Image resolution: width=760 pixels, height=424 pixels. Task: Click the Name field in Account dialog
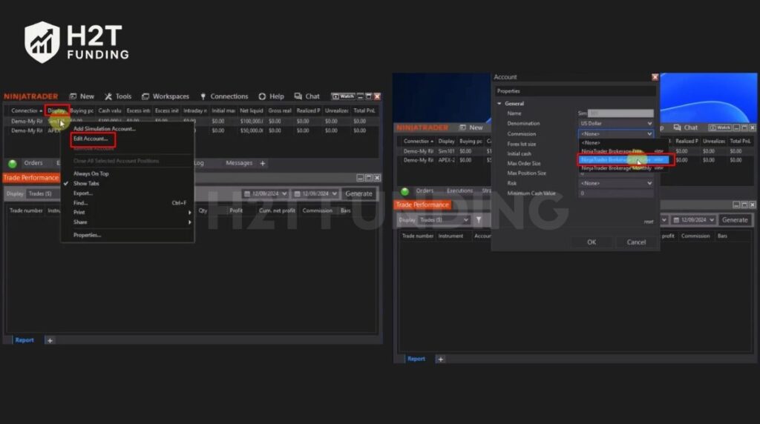pos(620,113)
